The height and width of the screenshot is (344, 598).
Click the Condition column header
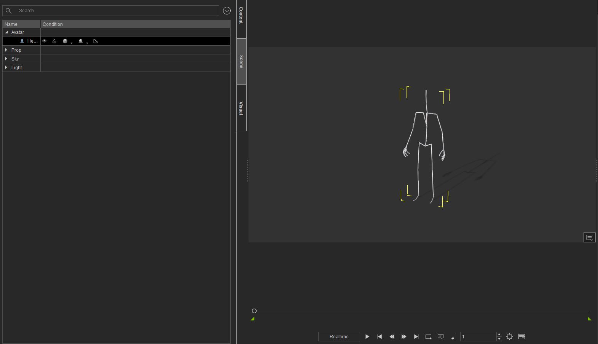coord(135,24)
